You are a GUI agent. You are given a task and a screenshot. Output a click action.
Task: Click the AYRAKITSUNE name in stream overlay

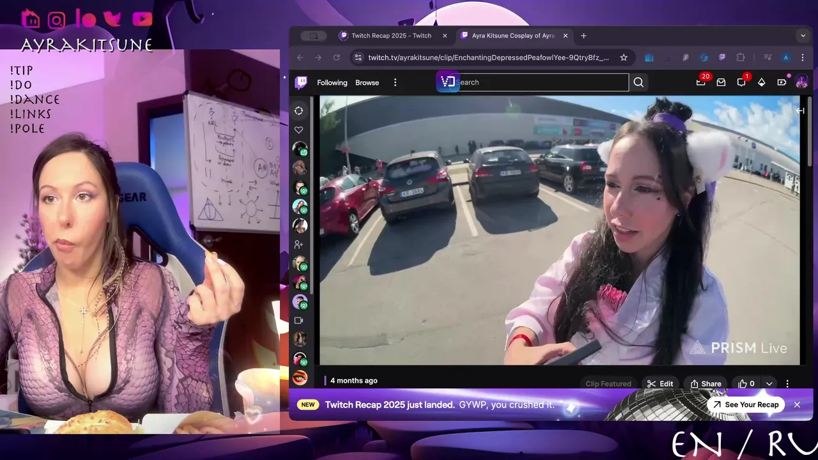coord(87,45)
